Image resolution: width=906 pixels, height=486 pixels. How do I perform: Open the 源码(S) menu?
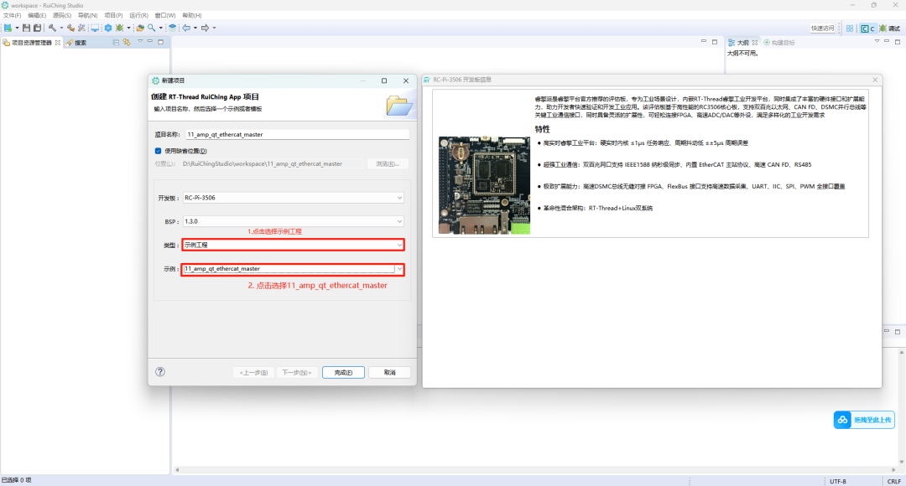tap(62, 16)
